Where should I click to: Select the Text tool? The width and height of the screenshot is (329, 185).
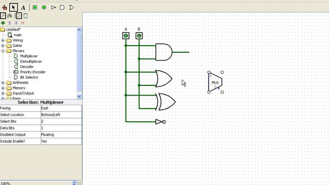click(23, 8)
